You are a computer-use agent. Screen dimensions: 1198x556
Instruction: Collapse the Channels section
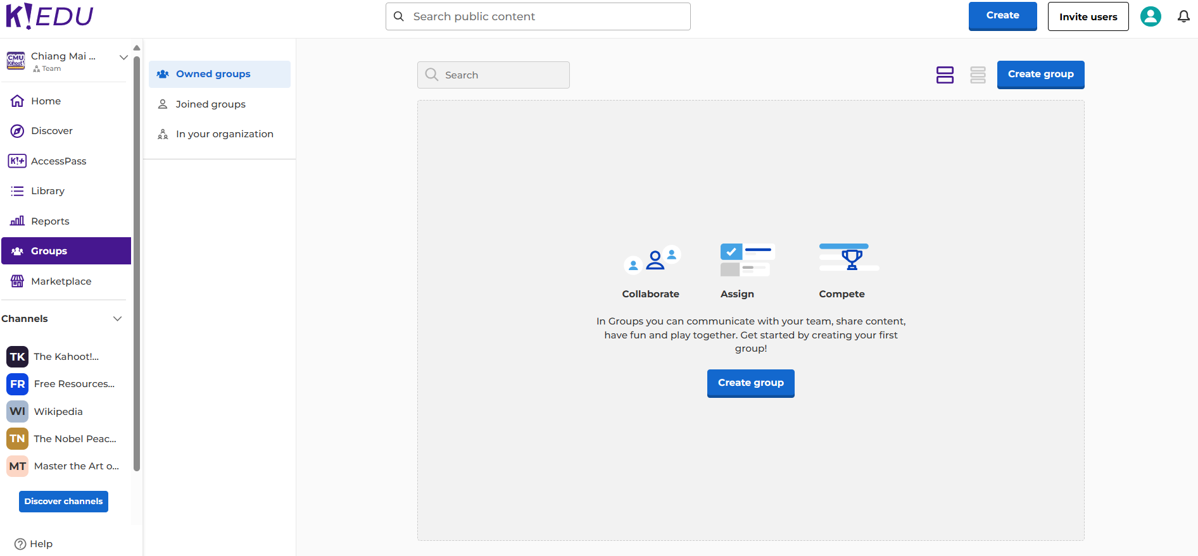pos(117,319)
